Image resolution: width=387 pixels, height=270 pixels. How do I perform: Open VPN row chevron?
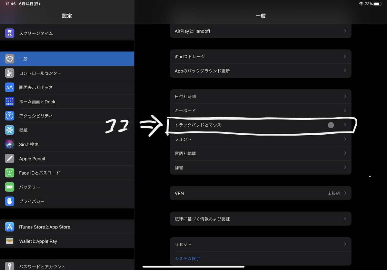[x=345, y=193]
